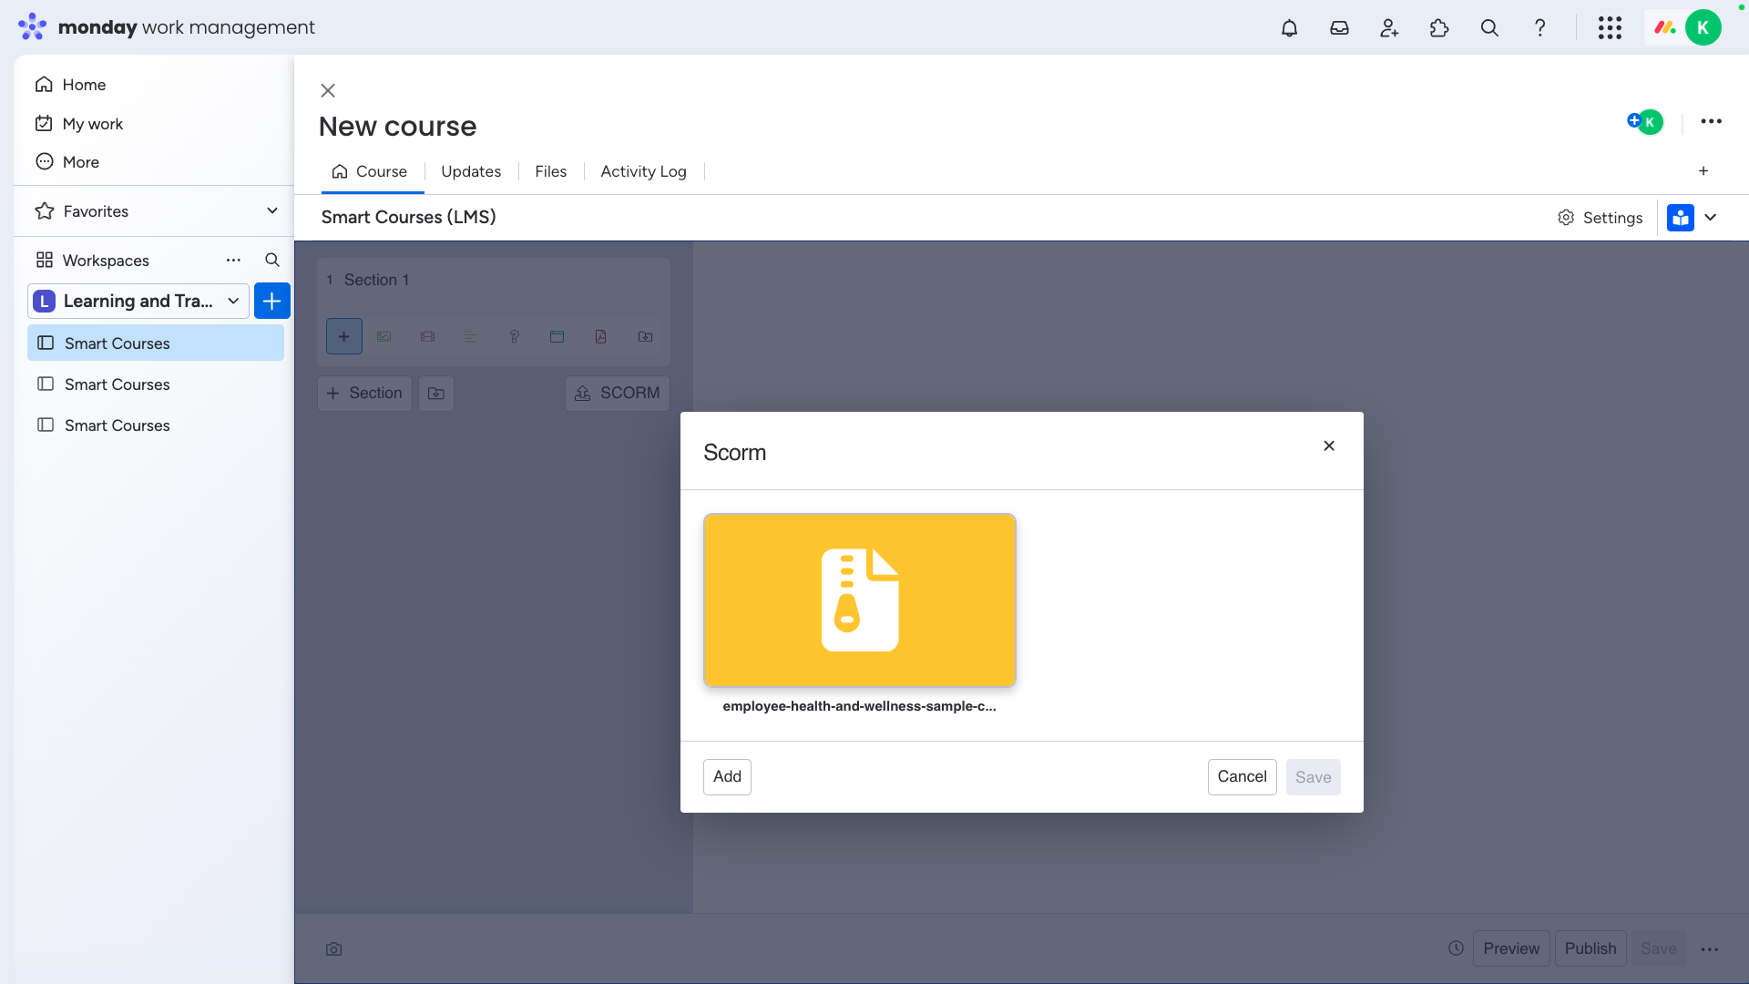Open the apps marketplace puzzle icon
The width and height of the screenshot is (1749, 984).
[x=1439, y=27]
